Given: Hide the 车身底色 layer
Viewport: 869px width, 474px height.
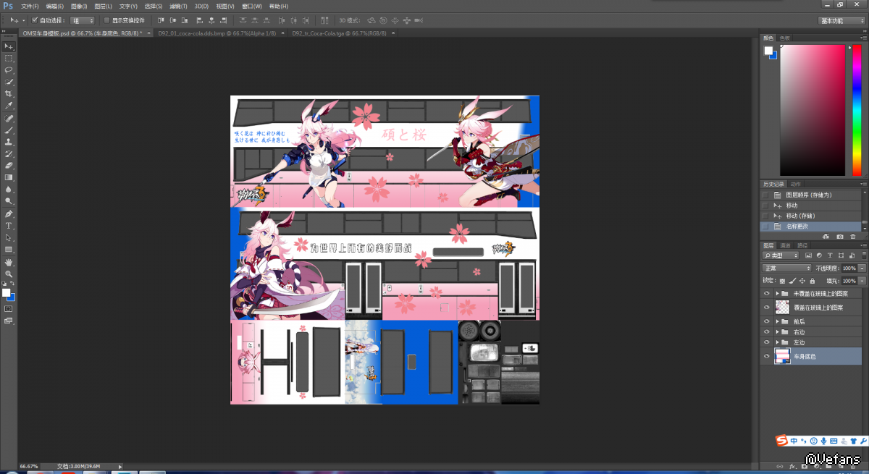Looking at the screenshot, I should point(765,356).
